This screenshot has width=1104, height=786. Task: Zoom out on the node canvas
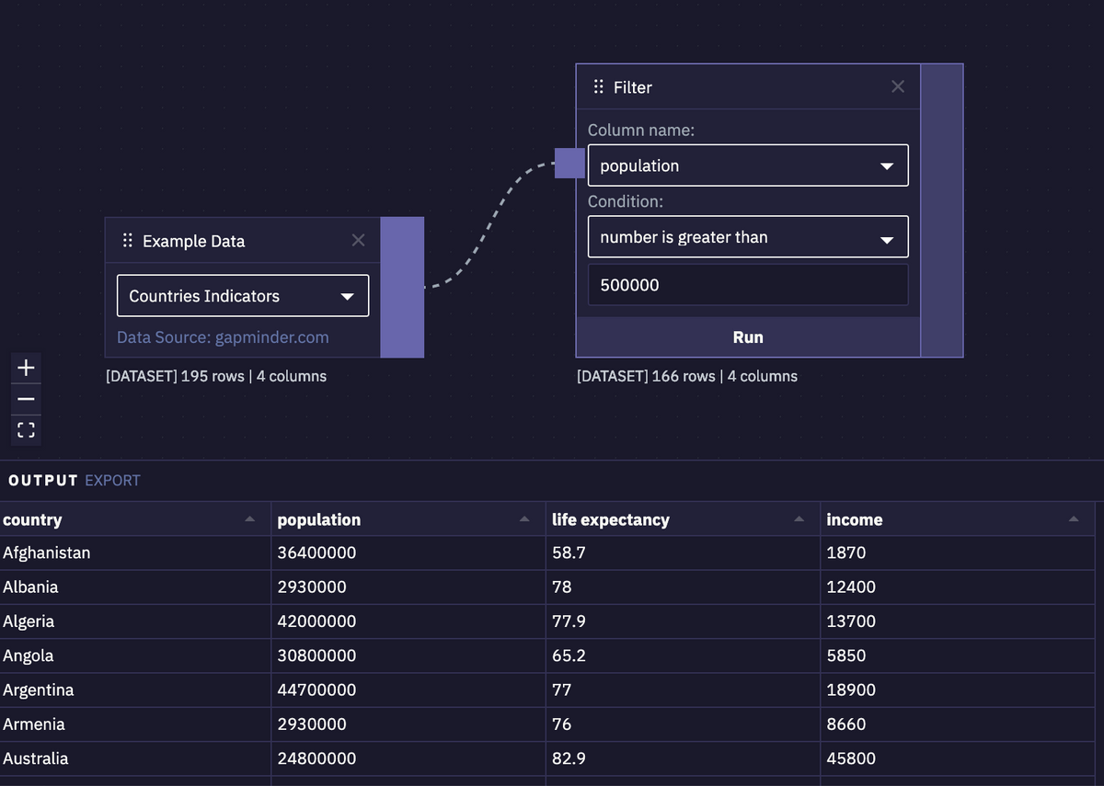26,398
